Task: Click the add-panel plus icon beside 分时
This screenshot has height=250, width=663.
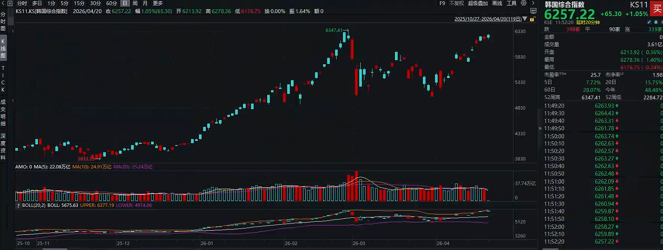Action: [x=11, y=3]
